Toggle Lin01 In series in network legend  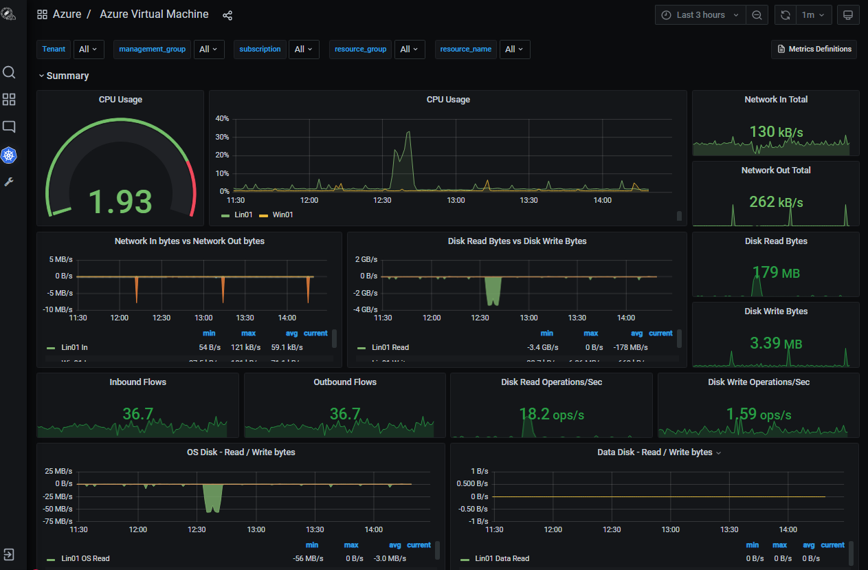pyautogui.click(x=74, y=347)
